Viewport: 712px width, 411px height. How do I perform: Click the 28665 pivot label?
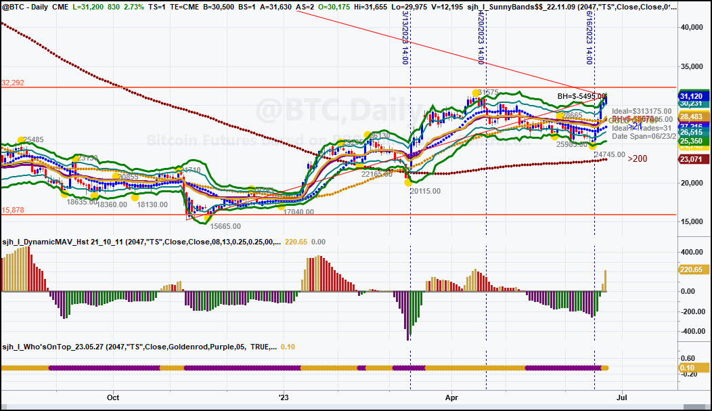572,116
